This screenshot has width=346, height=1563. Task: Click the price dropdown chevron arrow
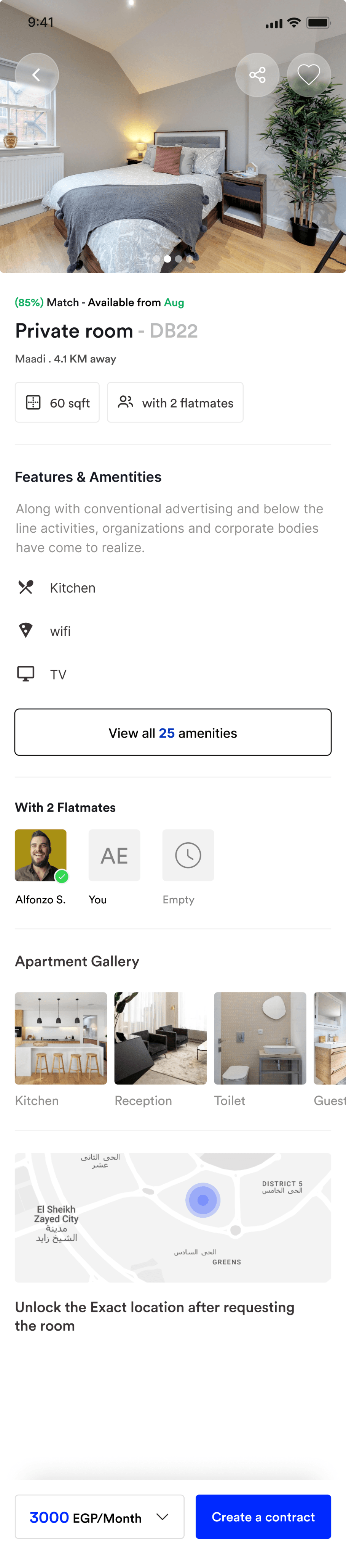click(162, 1517)
